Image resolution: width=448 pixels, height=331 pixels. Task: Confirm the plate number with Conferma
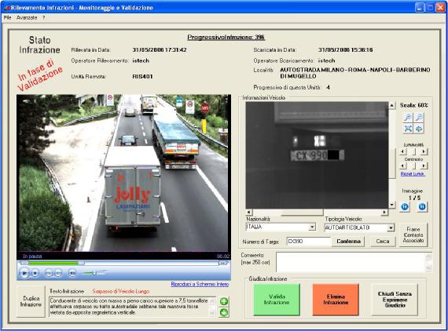click(348, 242)
